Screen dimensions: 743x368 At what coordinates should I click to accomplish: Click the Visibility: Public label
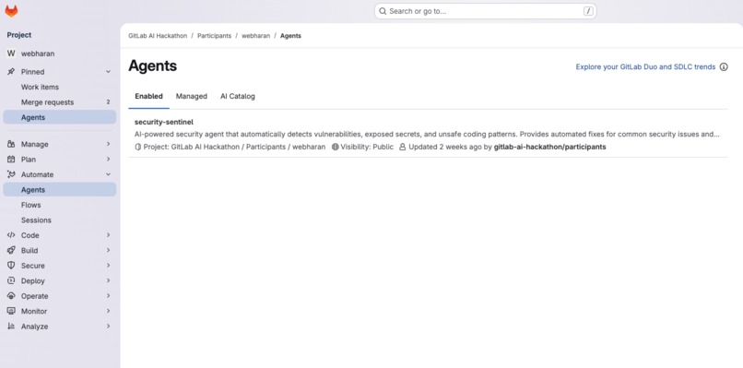pyautogui.click(x=367, y=147)
